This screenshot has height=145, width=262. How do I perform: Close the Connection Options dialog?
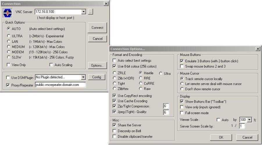click(258, 49)
